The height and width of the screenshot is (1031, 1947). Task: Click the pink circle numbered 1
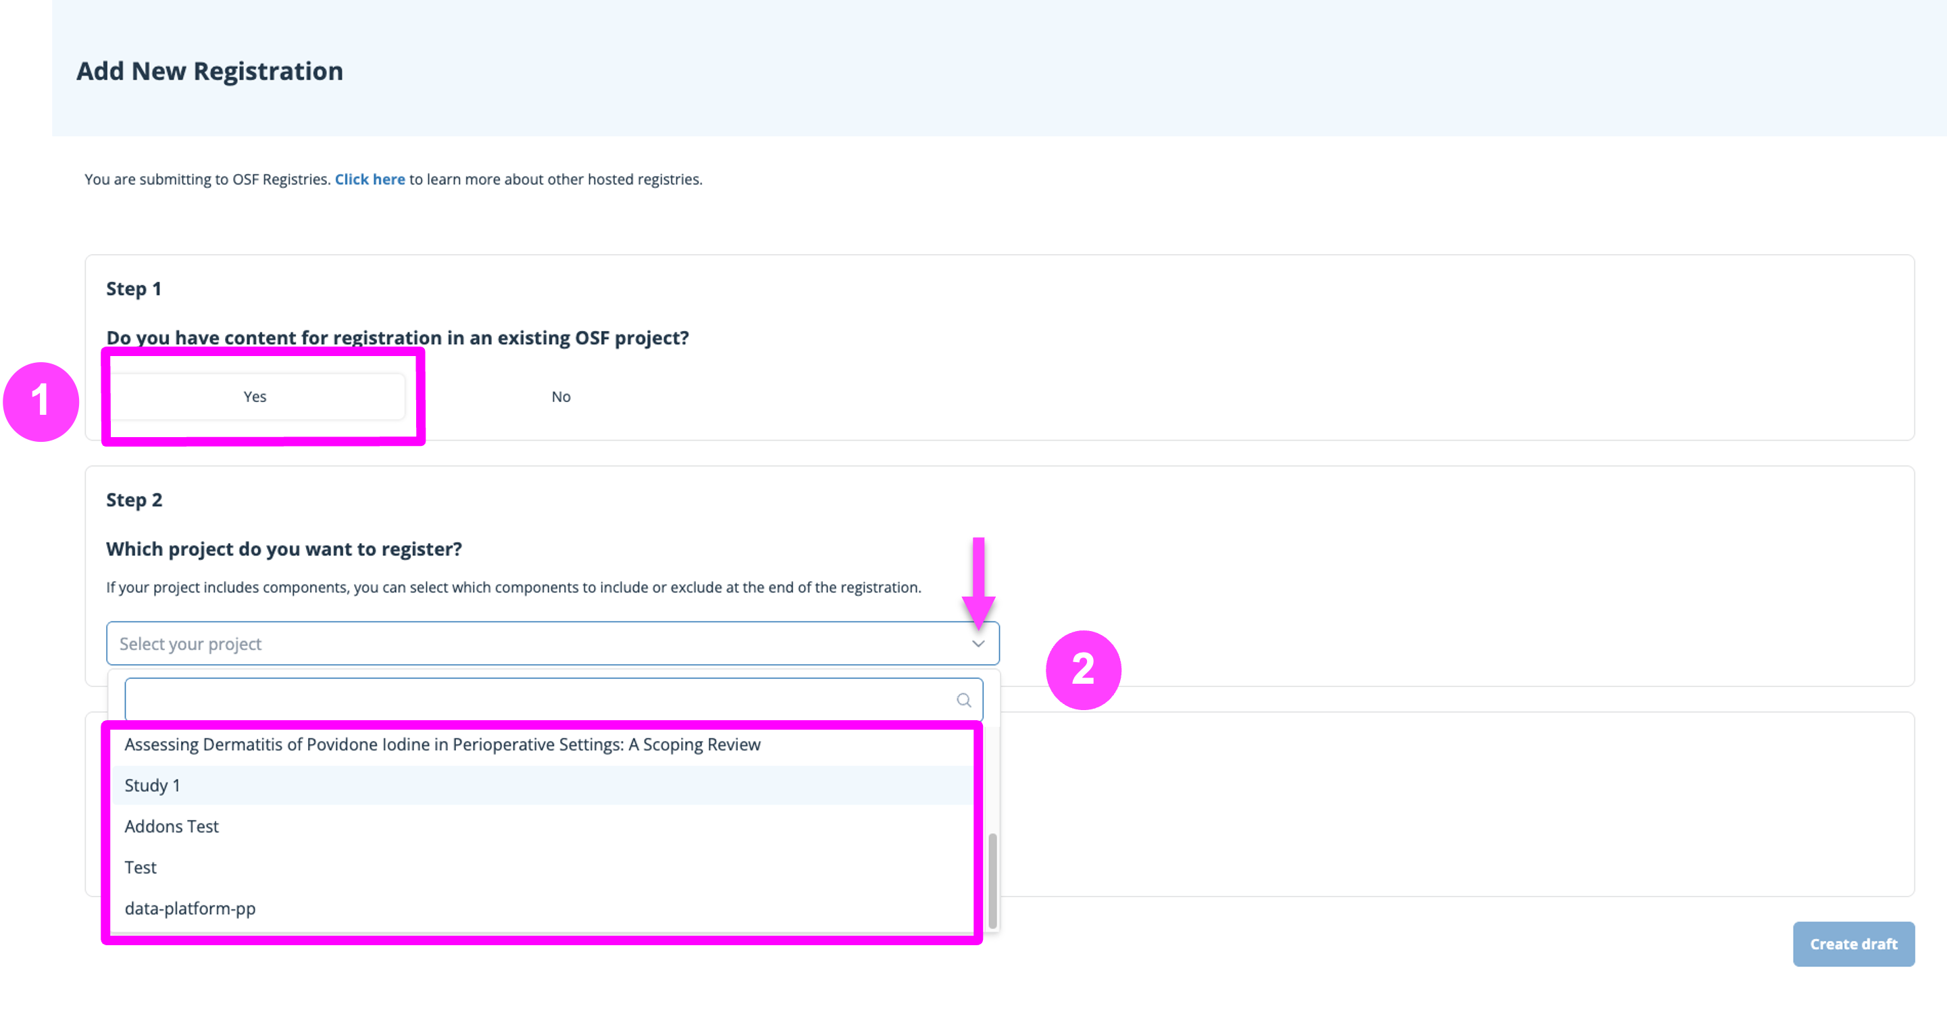tap(41, 401)
